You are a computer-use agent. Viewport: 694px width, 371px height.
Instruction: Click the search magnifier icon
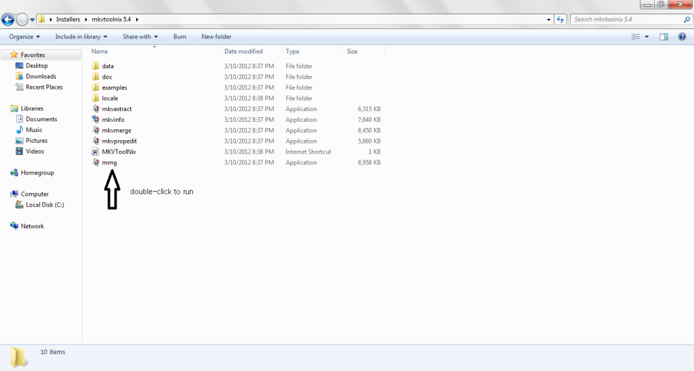(x=687, y=20)
